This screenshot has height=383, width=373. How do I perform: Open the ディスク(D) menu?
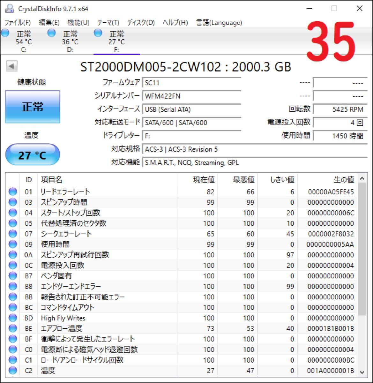(141, 23)
